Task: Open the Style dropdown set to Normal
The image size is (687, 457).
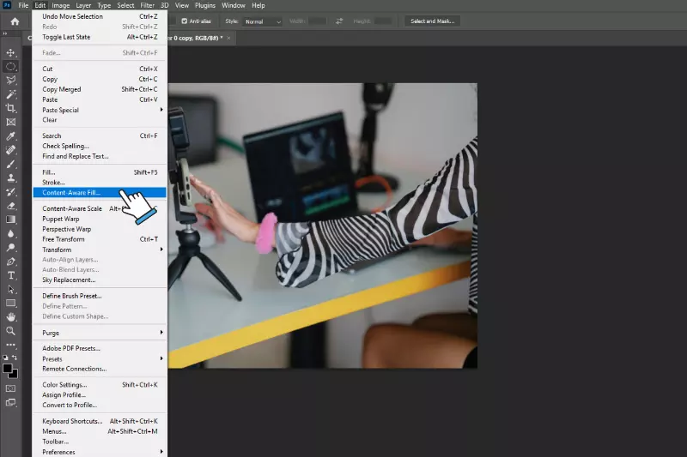Action: [x=262, y=21]
